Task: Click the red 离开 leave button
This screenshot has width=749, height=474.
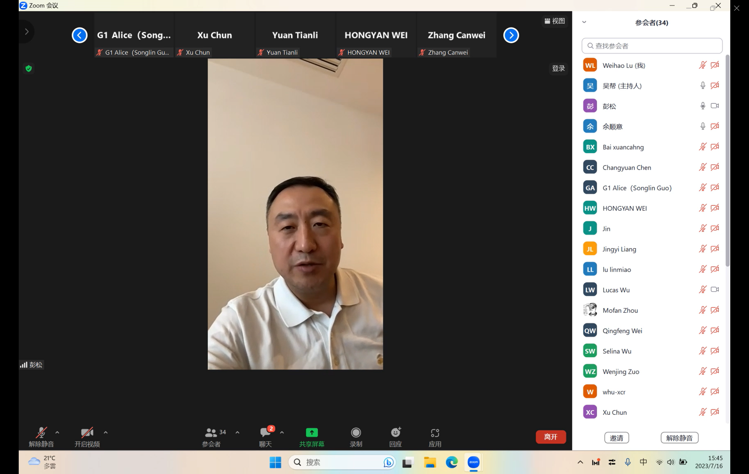Action: [x=550, y=437]
